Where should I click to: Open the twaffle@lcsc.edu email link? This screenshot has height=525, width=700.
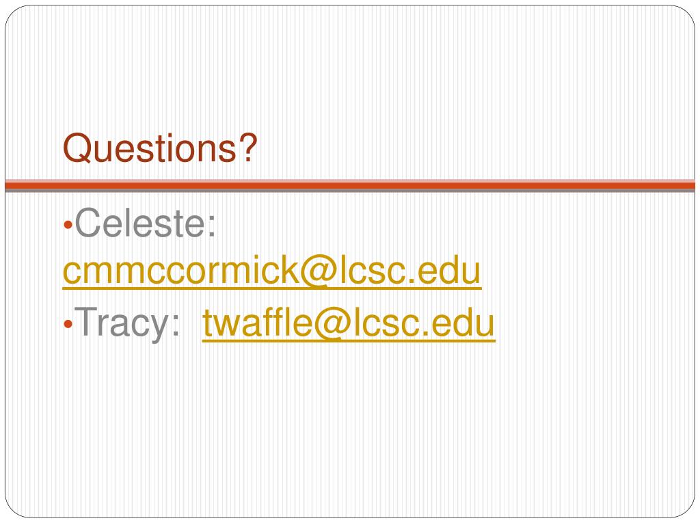pos(349,323)
